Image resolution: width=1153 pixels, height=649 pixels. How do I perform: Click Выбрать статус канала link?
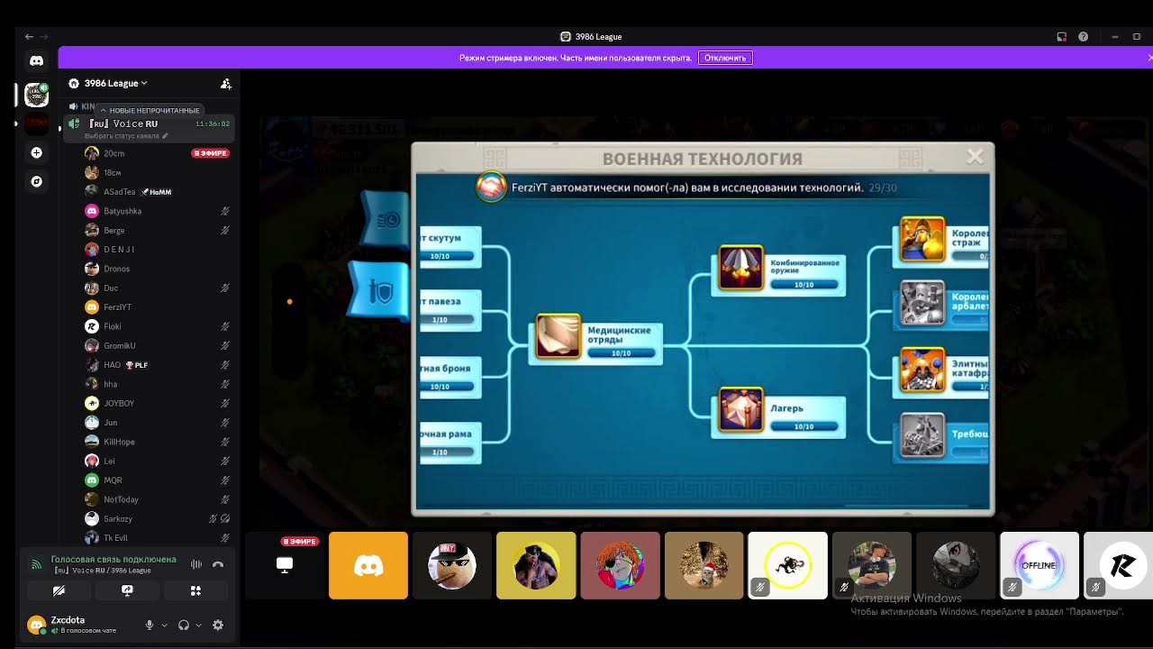[x=123, y=136]
